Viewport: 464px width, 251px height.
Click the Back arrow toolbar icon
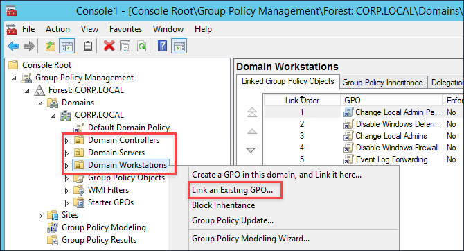[13, 46]
